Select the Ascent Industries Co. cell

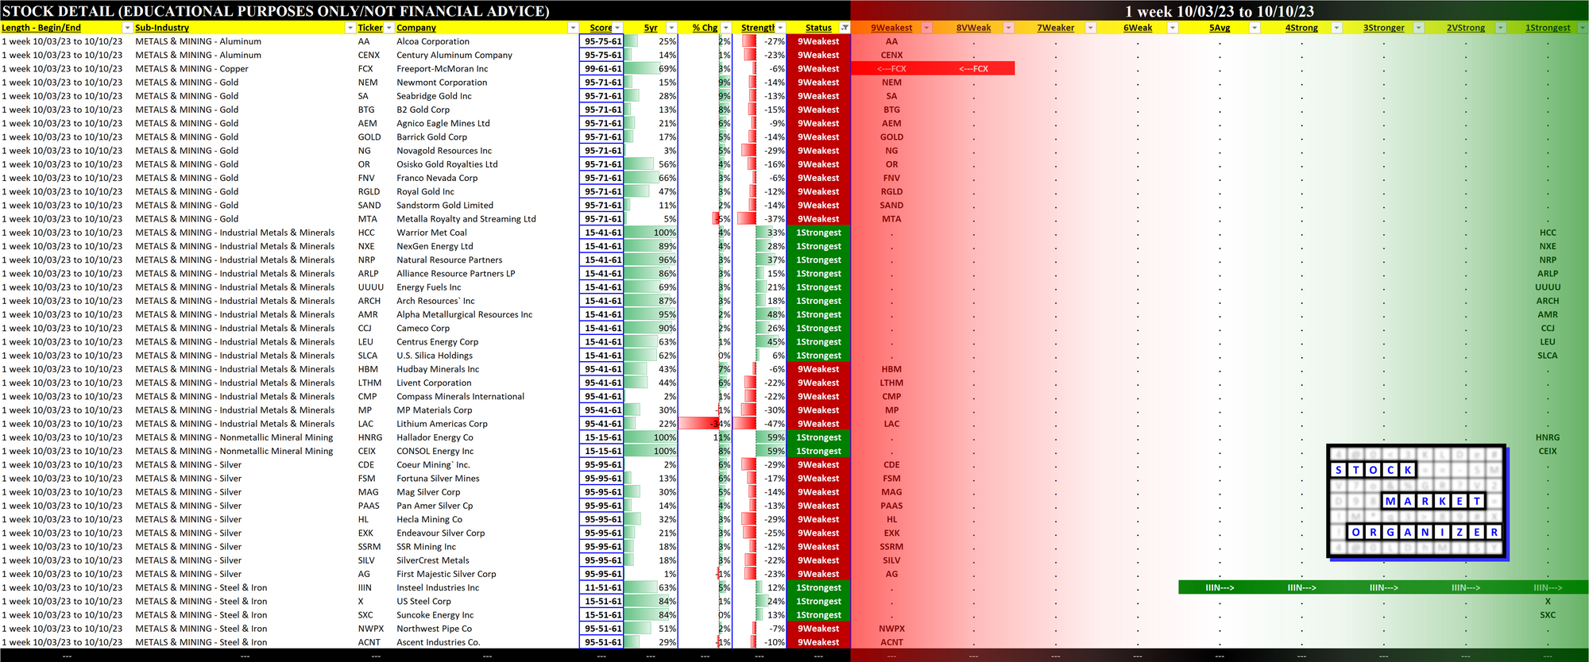487,642
